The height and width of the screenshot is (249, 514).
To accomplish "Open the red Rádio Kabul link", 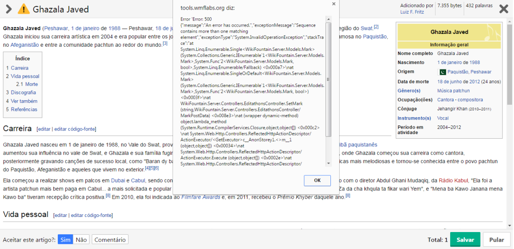I will coord(454,180).
